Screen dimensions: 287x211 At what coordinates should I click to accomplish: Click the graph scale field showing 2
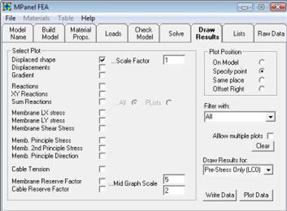[x=174, y=190]
